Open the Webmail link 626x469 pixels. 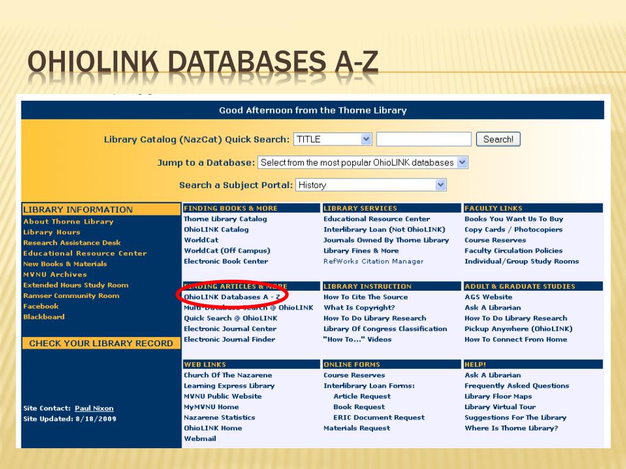pyautogui.click(x=200, y=438)
